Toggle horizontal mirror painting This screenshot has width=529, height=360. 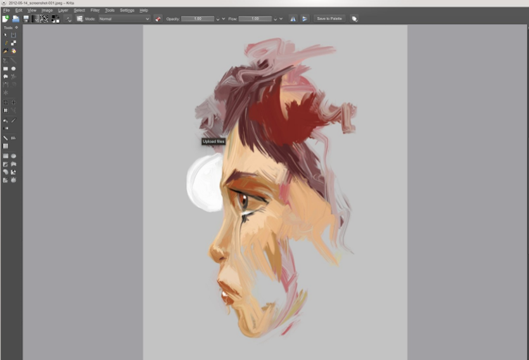point(293,19)
